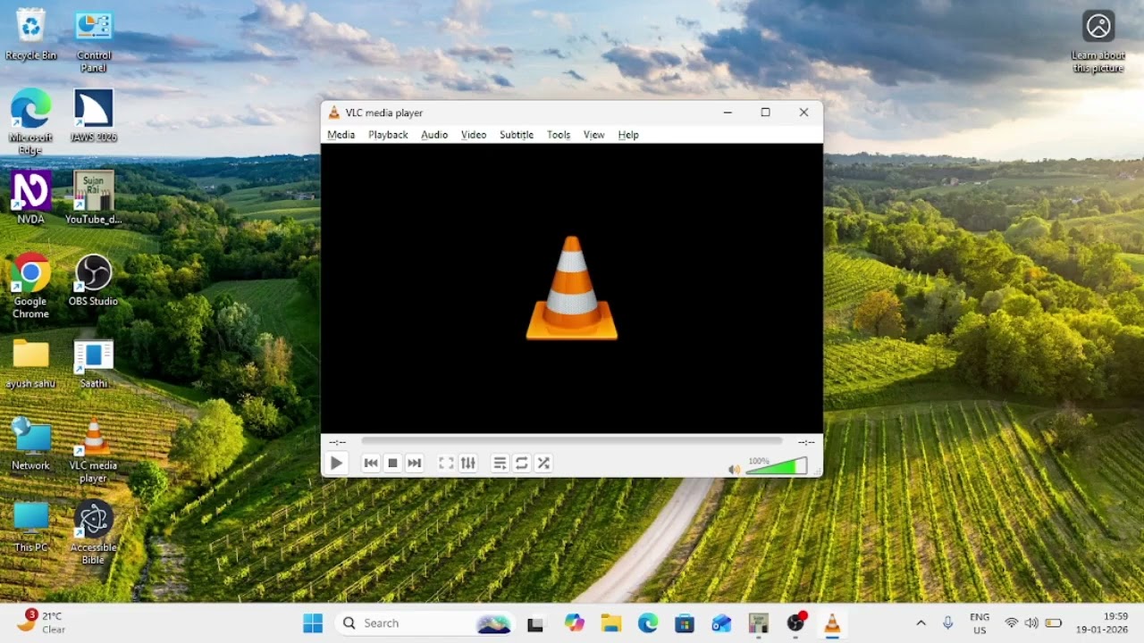Image resolution: width=1144 pixels, height=643 pixels.
Task: Toggle loop mode button
Action: (521, 463)
